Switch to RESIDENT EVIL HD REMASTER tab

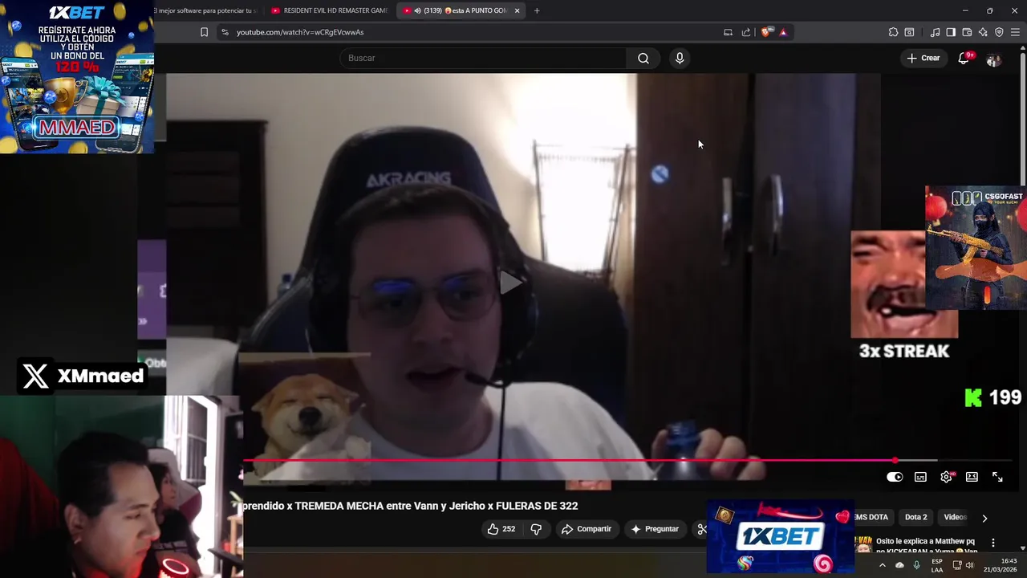330,10
